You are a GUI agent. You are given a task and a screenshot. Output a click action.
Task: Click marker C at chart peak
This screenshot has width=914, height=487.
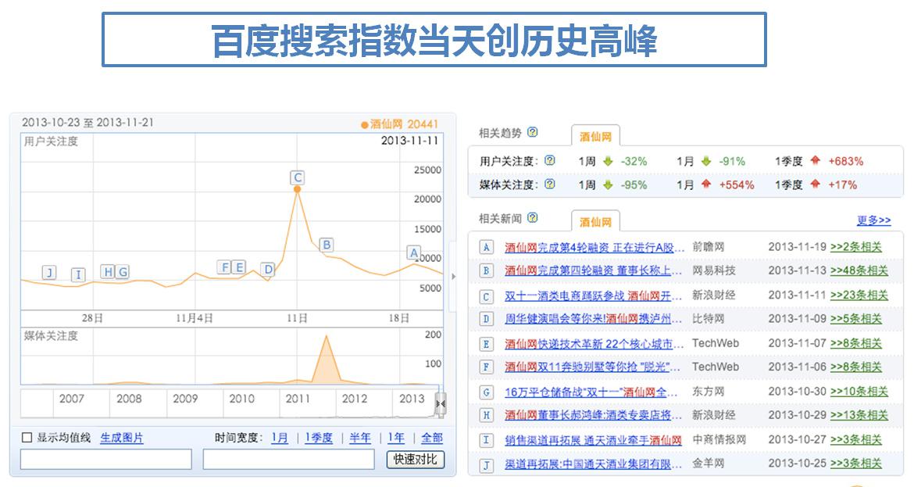[x=297, y=177]
